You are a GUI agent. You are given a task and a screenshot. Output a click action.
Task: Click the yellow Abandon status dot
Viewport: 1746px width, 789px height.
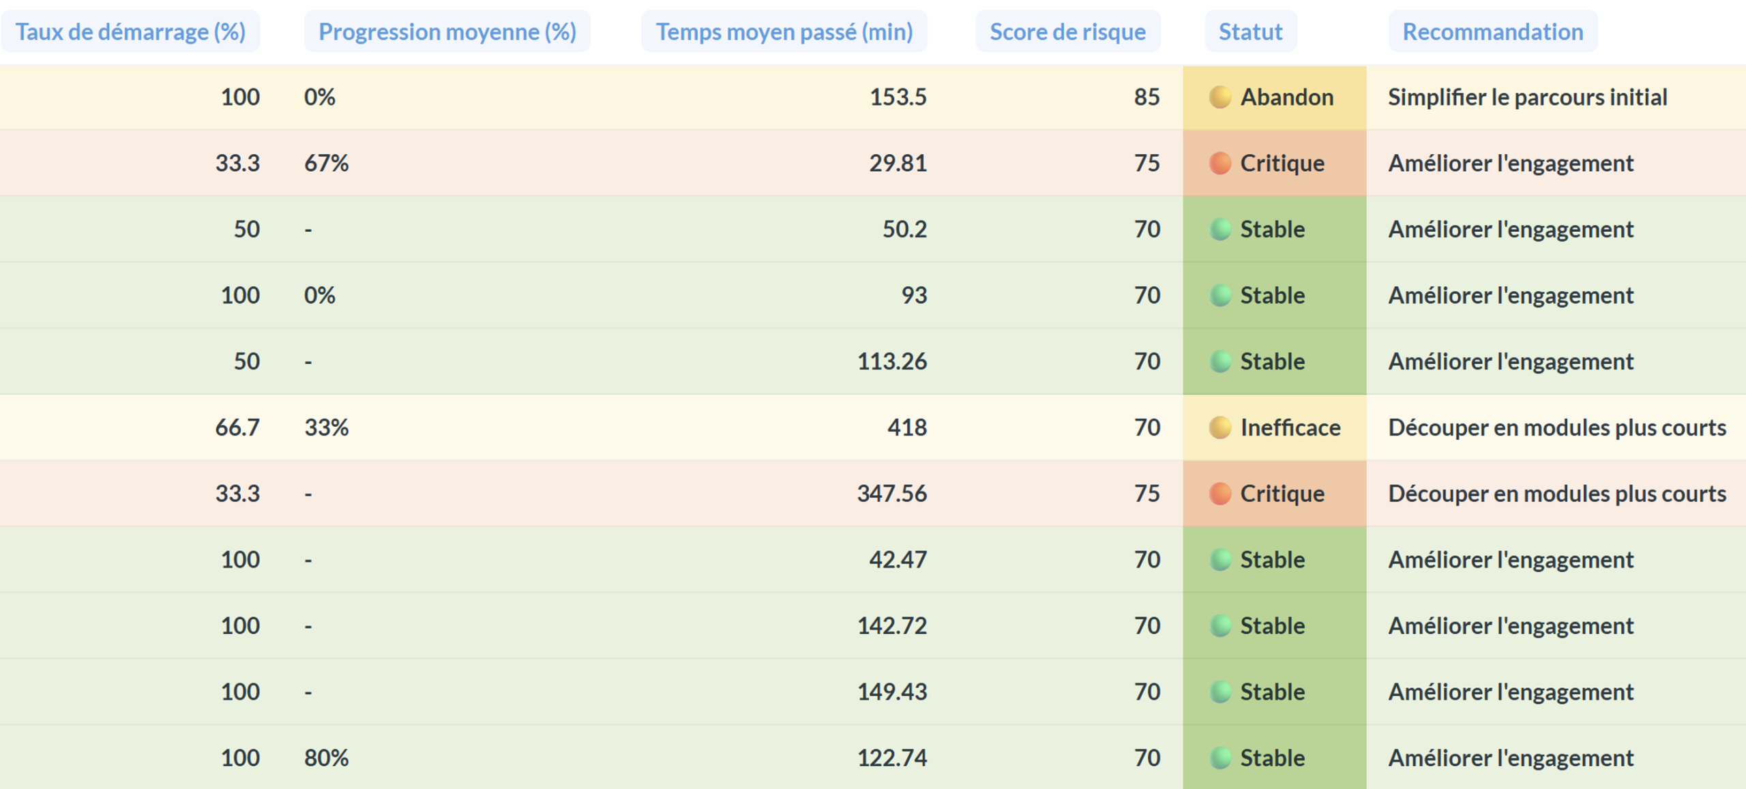(x=1219, y=97)
